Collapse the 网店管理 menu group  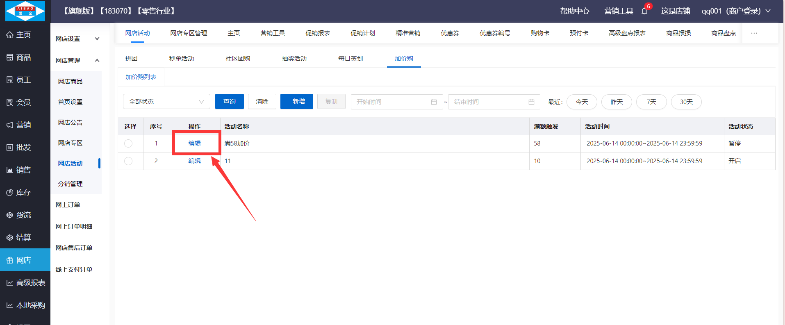77,61
